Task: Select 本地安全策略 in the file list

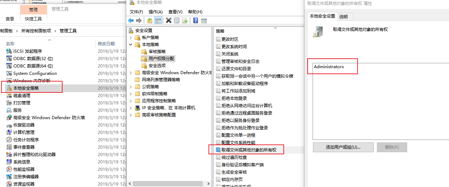Action: [x=26, y=88]
